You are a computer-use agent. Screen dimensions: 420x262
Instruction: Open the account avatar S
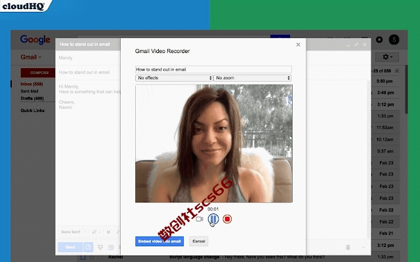tap(394, 39)
